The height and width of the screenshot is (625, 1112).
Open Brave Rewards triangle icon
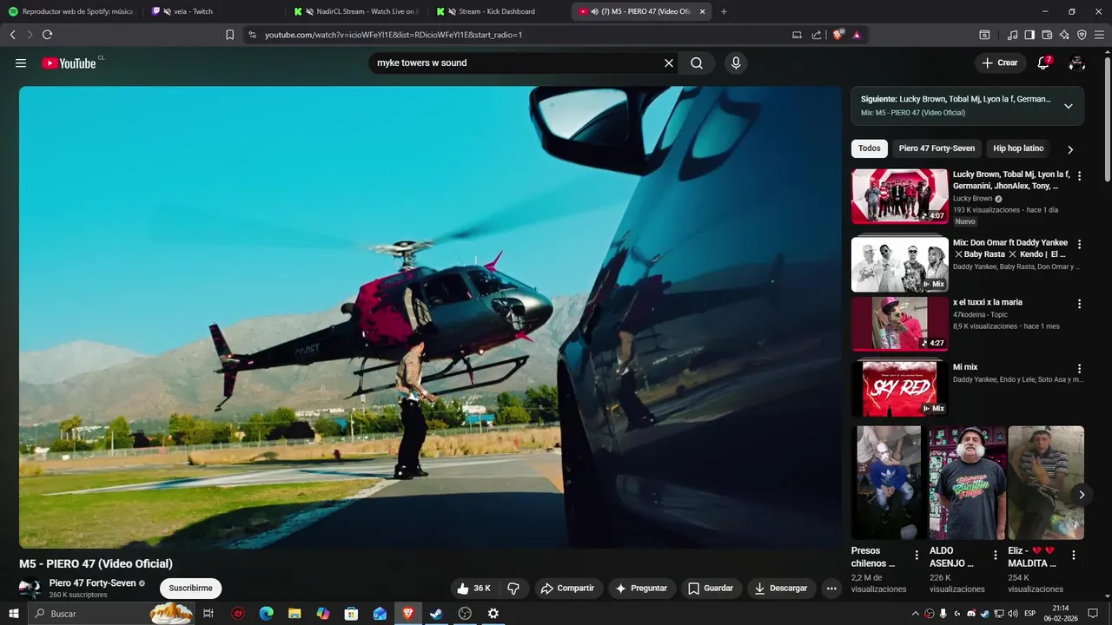tap(857, 35)
